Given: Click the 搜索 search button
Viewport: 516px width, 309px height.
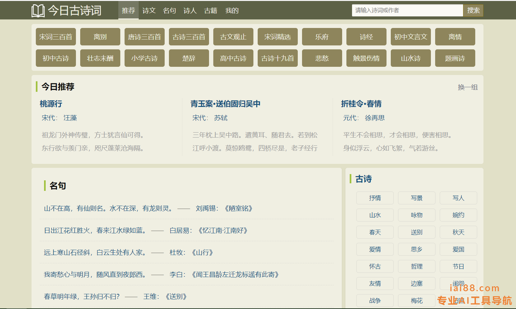Looking at the screenshot, I should pyautogui.click(x=473, y=10).
